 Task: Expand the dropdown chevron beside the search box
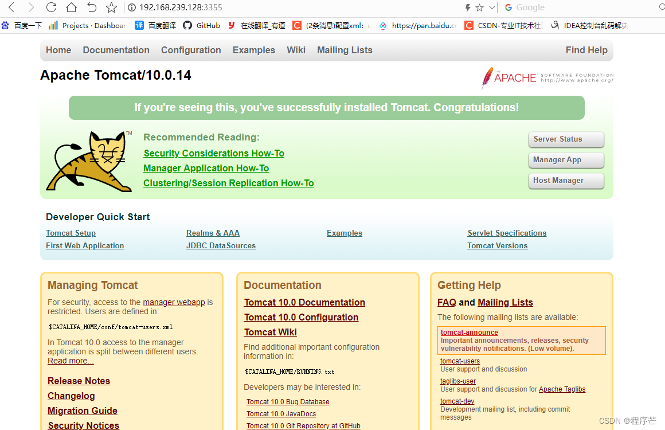[492, 7]
